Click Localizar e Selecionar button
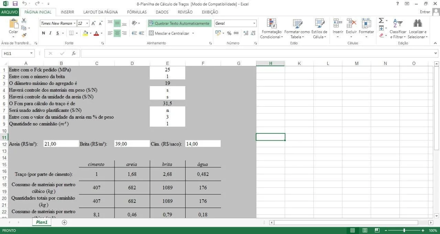This screenshot has width=440, height=234. (x=418, y=29)
